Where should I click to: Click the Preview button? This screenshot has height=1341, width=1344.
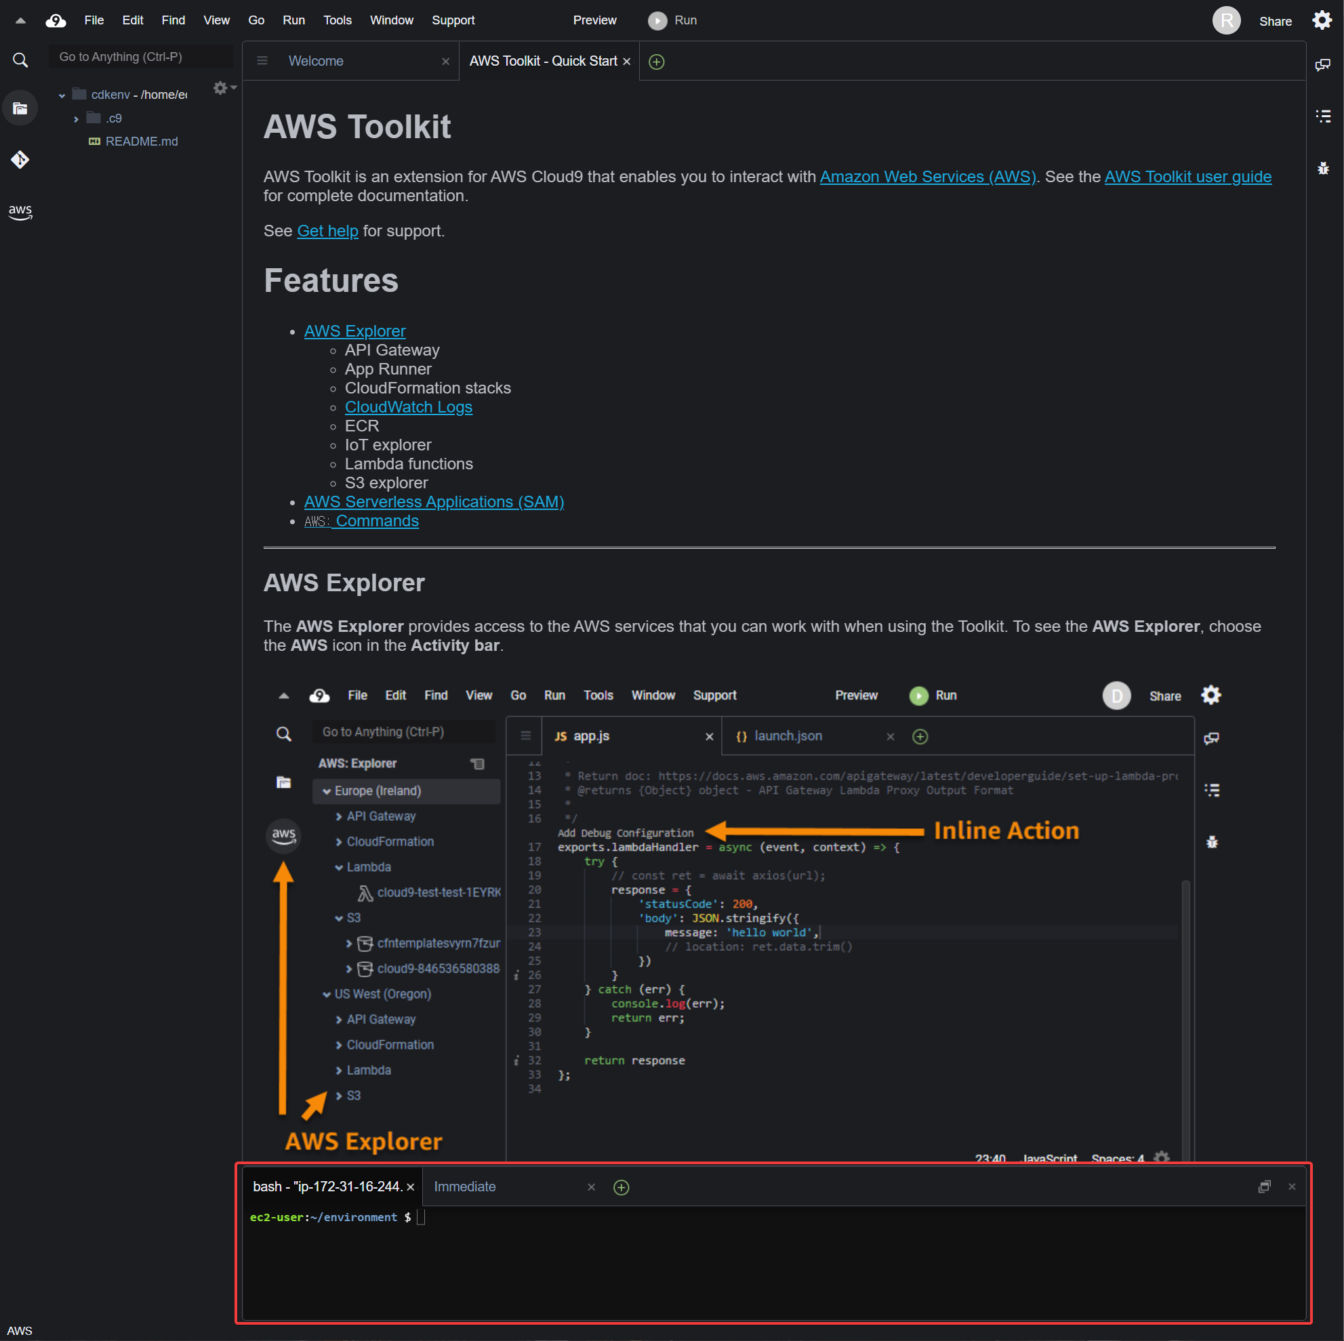tap(595, 20)
